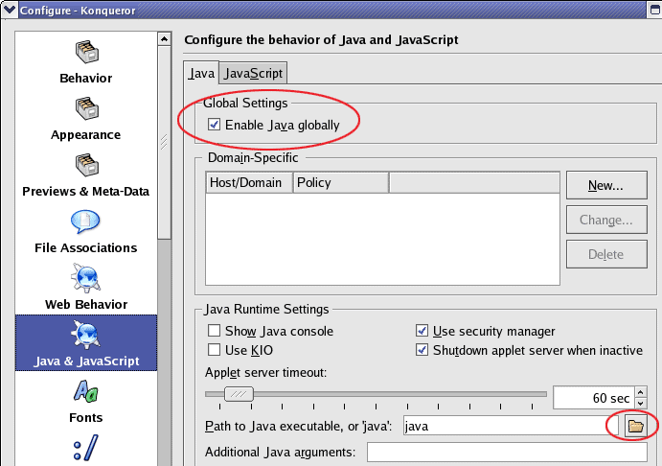
Task: Open the Fonts settings icon
Action: pyautogui.click(x=85, y=393)
